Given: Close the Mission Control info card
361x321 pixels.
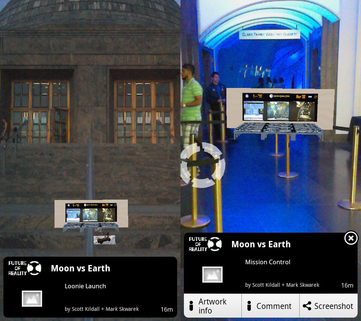Looking at the screenshot, I should point(350,238).
